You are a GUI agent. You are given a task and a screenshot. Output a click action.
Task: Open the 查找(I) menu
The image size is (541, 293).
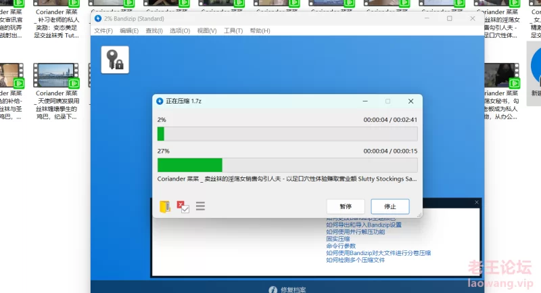point(154,30)
